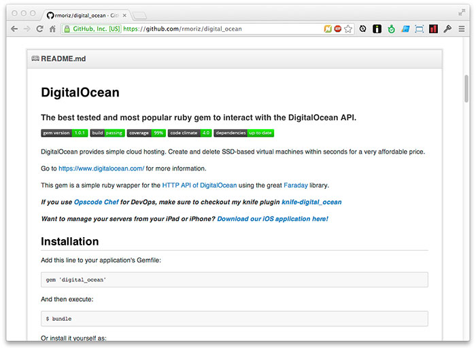
Task: Open a new tab with the blank tab button
Action: pyautogui.click(x=139, y=16)
